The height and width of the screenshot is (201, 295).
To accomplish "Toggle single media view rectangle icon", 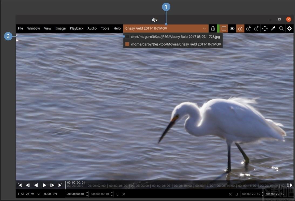I will tap(224, 29).
